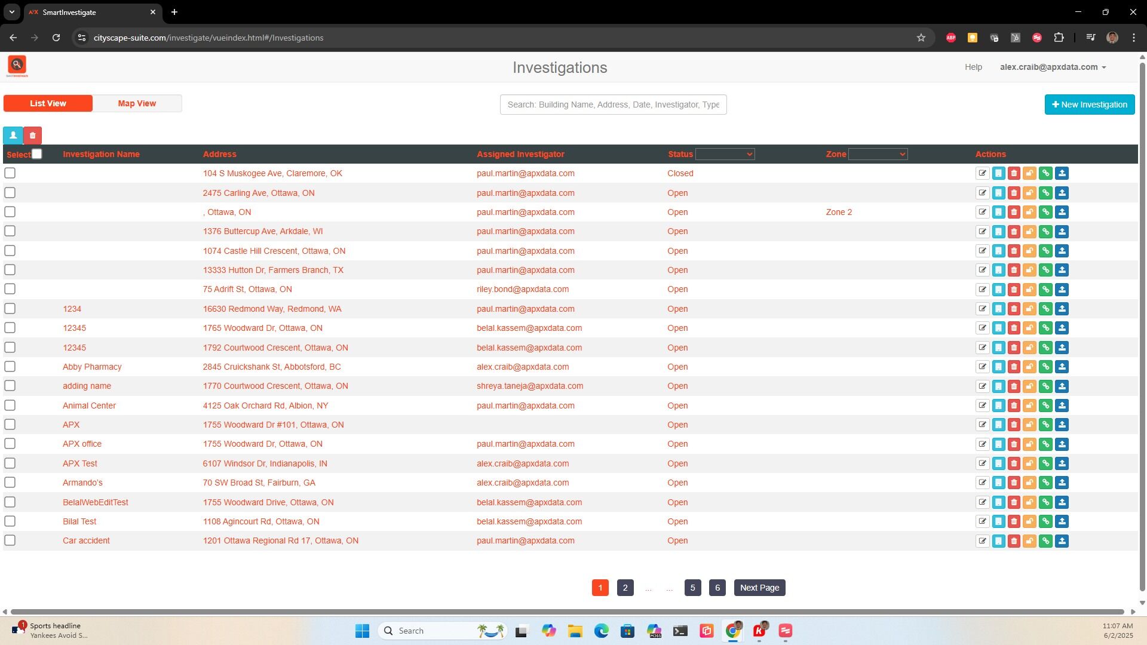Click the red delete icon for APX Test

point(1014,463)
